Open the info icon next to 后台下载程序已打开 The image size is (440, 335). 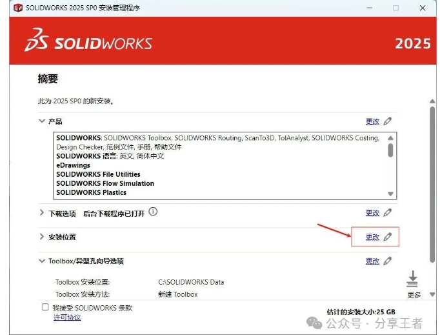tap(153, 212)
